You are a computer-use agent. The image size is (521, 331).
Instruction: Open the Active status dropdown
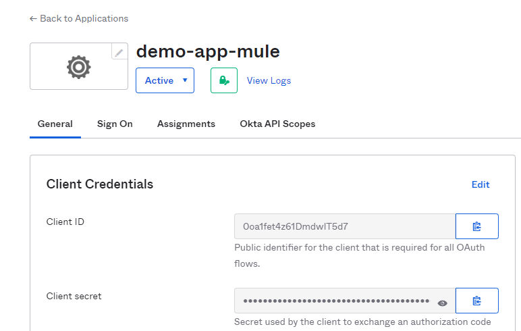pyautogui.click(x=165, y=80)
